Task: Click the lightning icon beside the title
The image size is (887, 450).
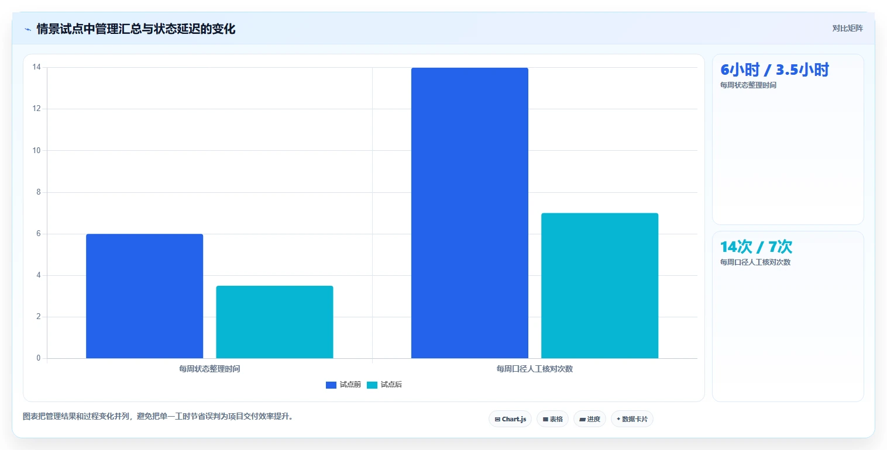Action: coord(27,29)
